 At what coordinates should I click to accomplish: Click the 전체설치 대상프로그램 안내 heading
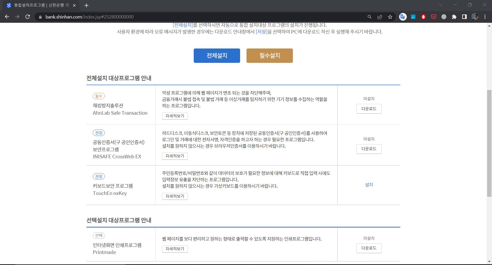tap(119, 78)
